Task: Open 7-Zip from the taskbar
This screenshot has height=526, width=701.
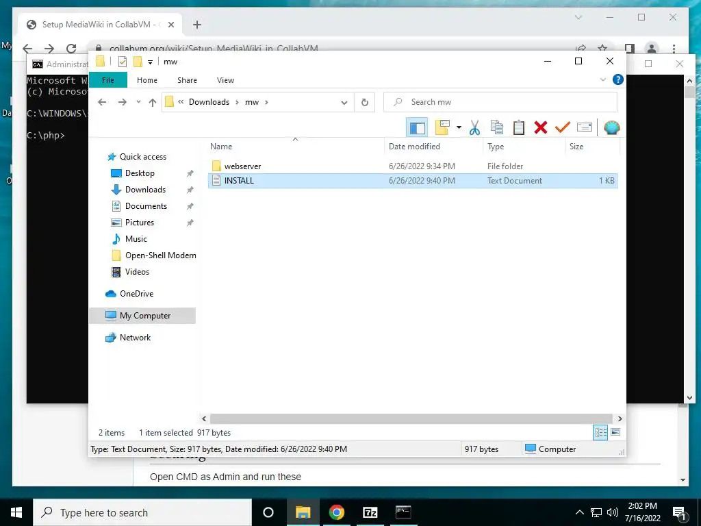Action: point(370,512)
